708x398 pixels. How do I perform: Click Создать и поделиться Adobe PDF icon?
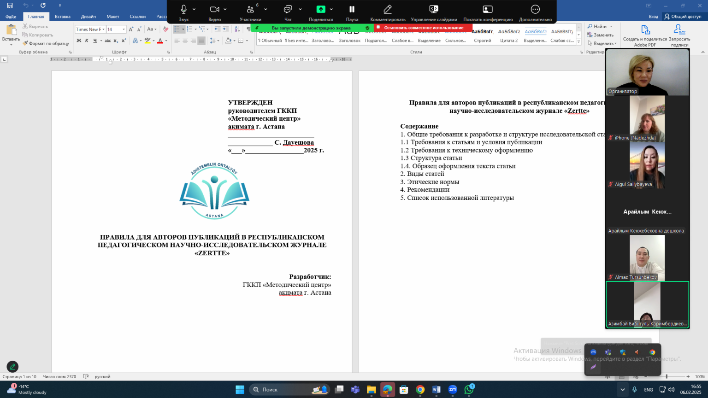pyautogui.click(x=645, y=35)
